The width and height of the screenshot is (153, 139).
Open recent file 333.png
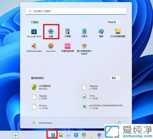[x=40, y=107]
